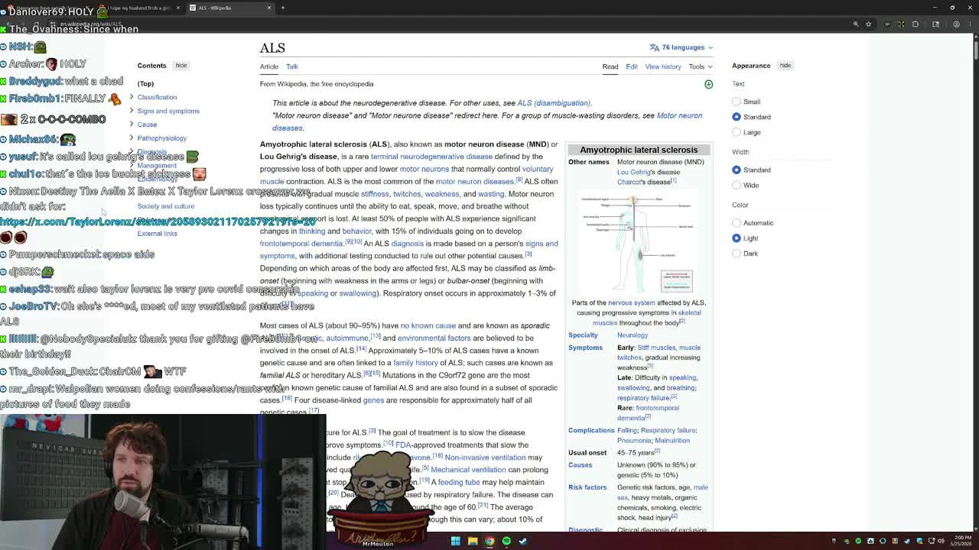
Task: Switch to the Article tab
Action: click(x=269, y=66)
